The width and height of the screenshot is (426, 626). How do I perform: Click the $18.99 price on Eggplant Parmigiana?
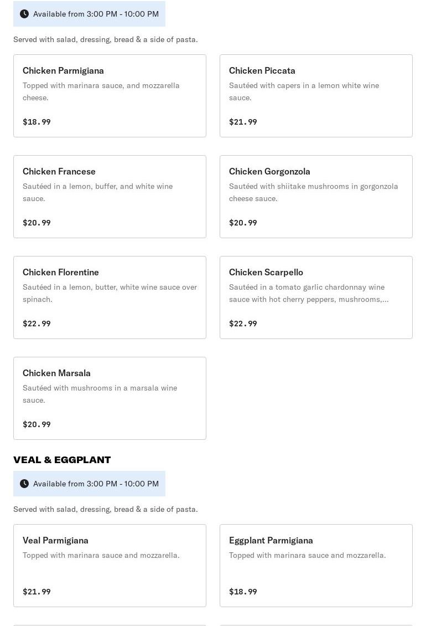point(243,592)
